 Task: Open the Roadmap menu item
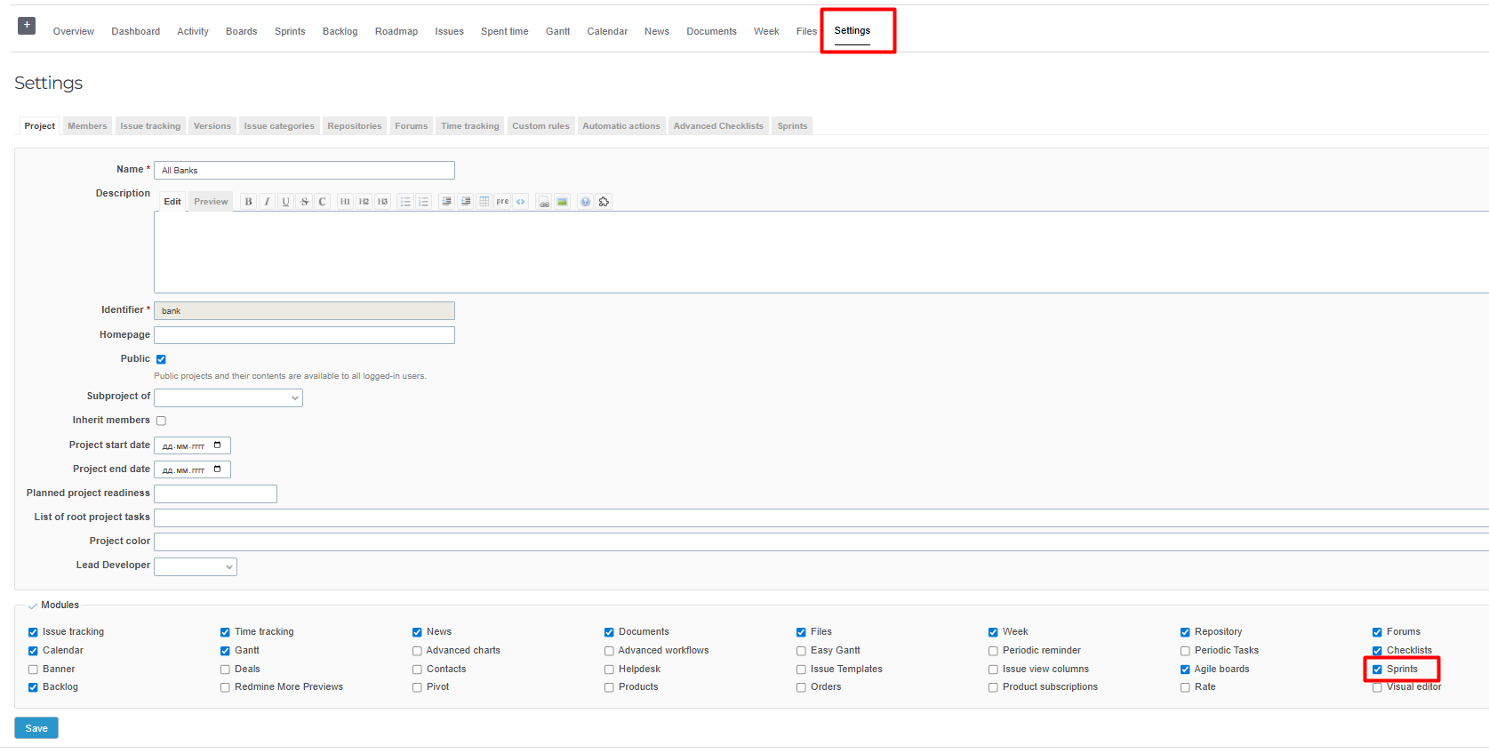(396, 31)
